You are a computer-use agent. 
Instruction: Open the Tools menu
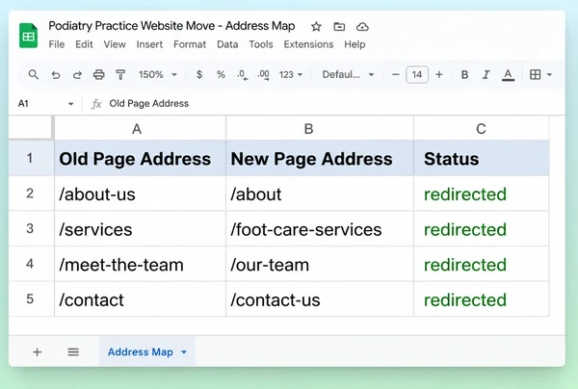pos(261,44)
